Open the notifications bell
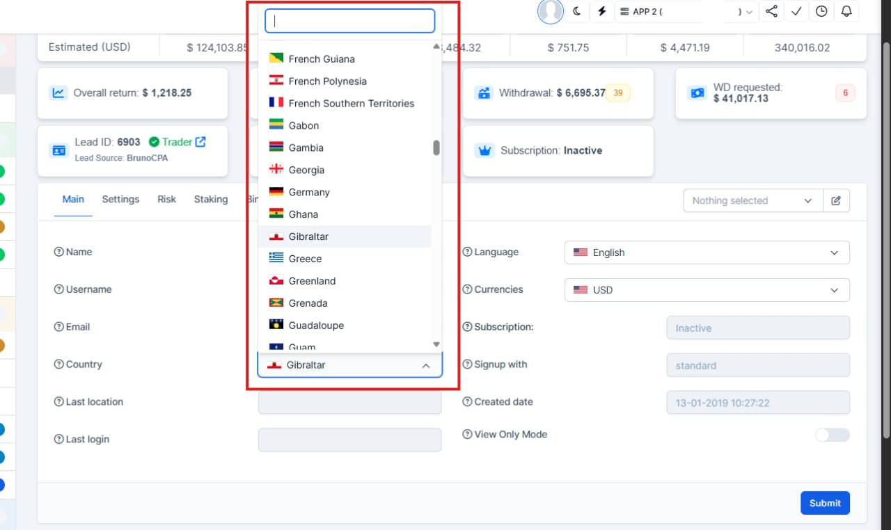 846,12
